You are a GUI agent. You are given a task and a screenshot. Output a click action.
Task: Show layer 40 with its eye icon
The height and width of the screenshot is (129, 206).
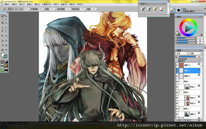[x=177, y=65]
